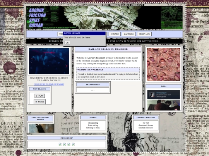The height and width of the screenshot is (156, 209).
Task: Open the second broken image in Image Dump
Action: pos(65,144)
